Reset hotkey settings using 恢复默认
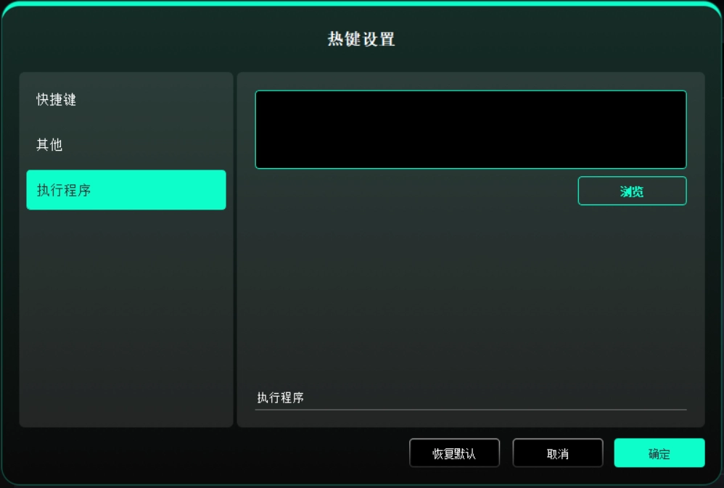This screenshot has height=488, width=724. pos(454,453)
